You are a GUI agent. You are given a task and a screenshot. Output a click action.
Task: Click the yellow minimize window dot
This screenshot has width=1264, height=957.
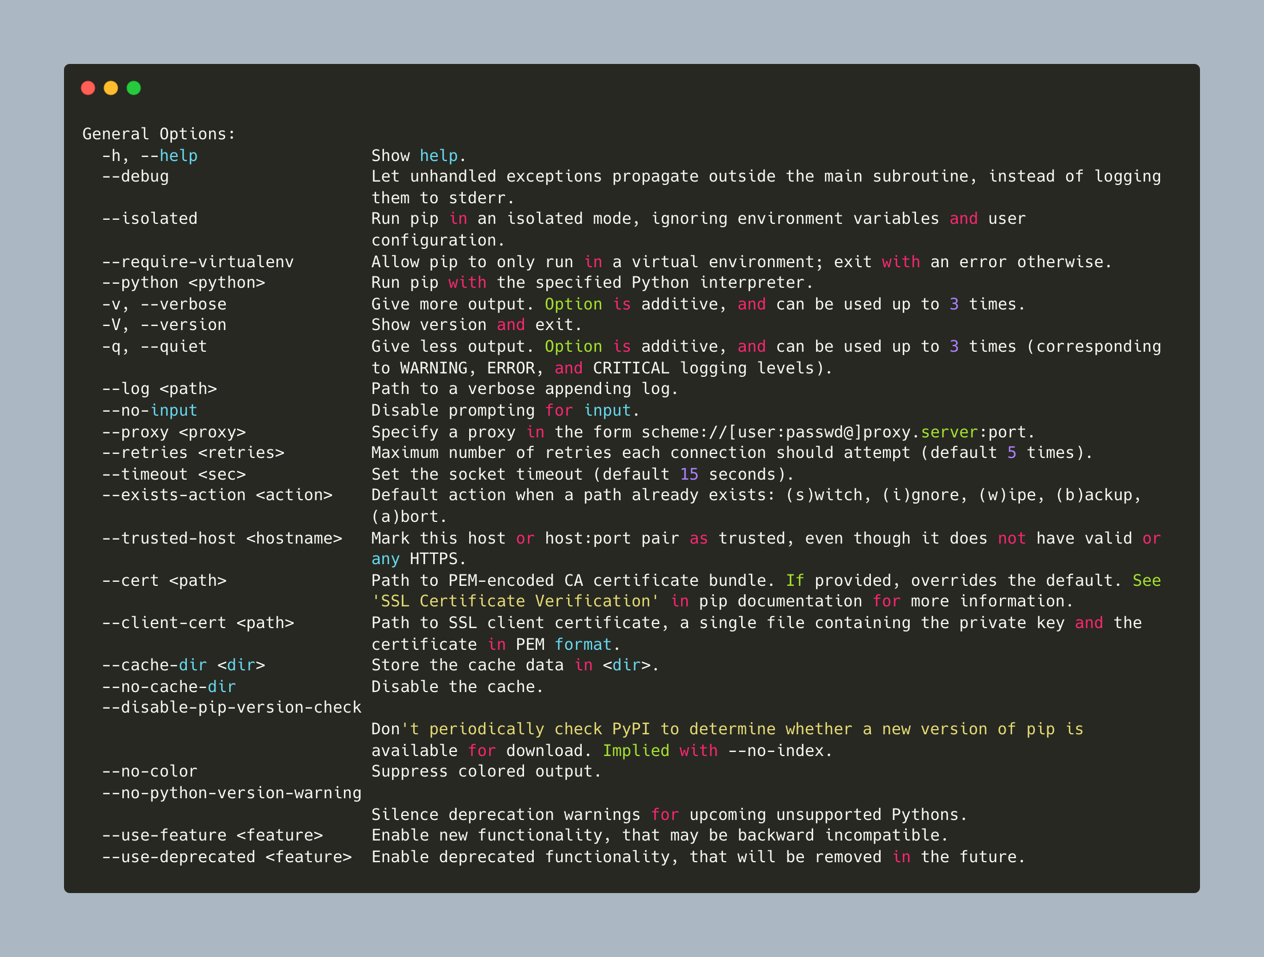[x=111, y=88]
